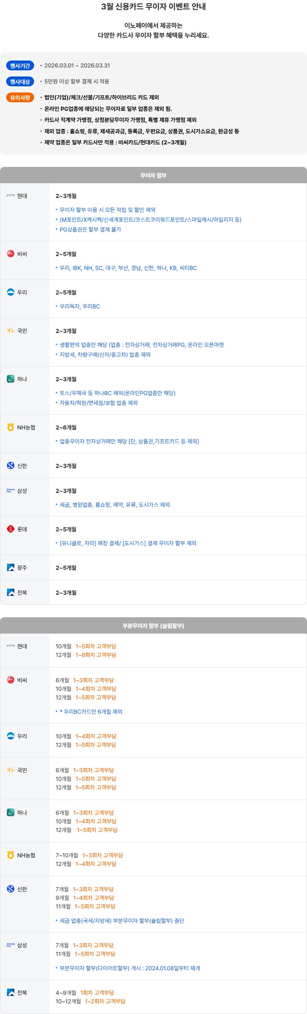Click the 3월 신용카드 무이자 이벤트 안내 title

click(153, 7)
